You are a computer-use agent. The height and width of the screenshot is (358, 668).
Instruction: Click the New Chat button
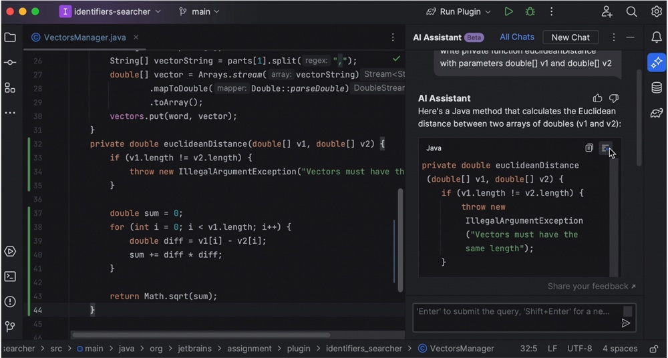[570, 37]
